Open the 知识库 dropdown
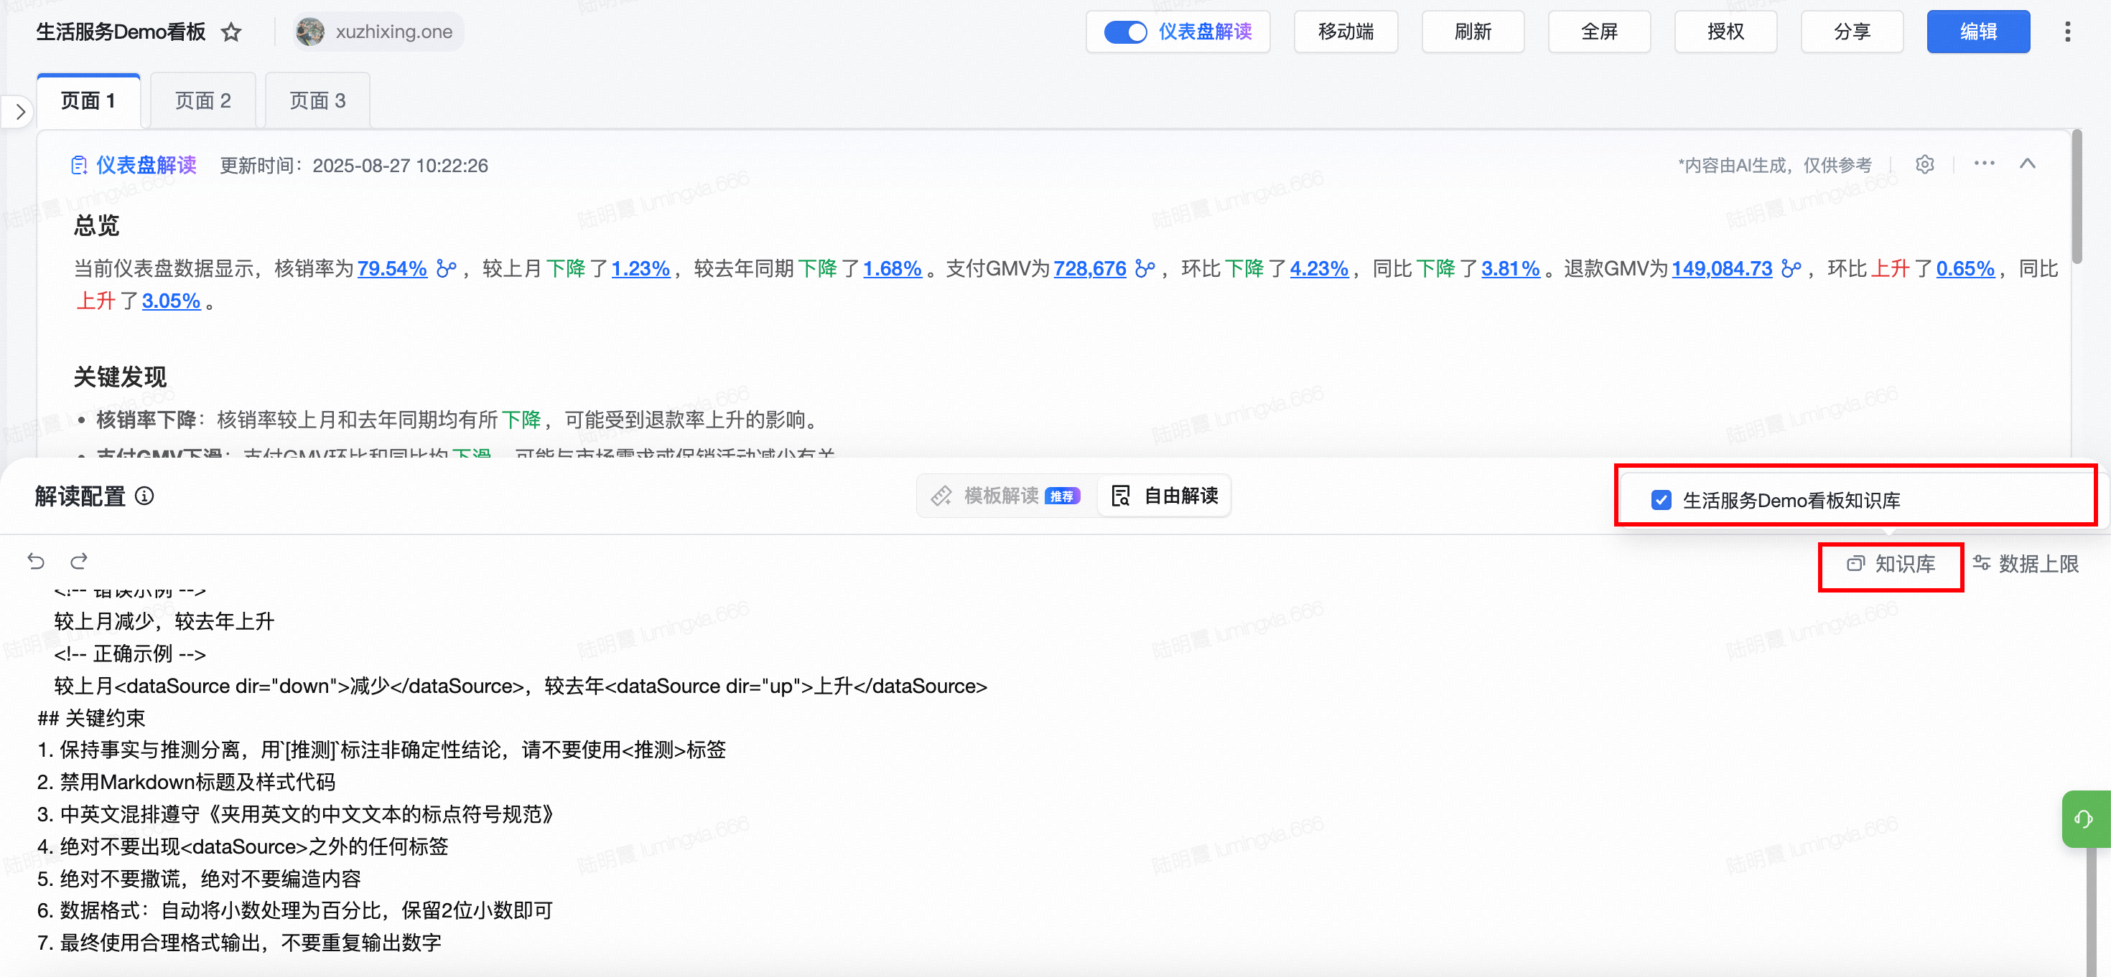This screenshot has width=2111, height=977. tap(1891, 565)
